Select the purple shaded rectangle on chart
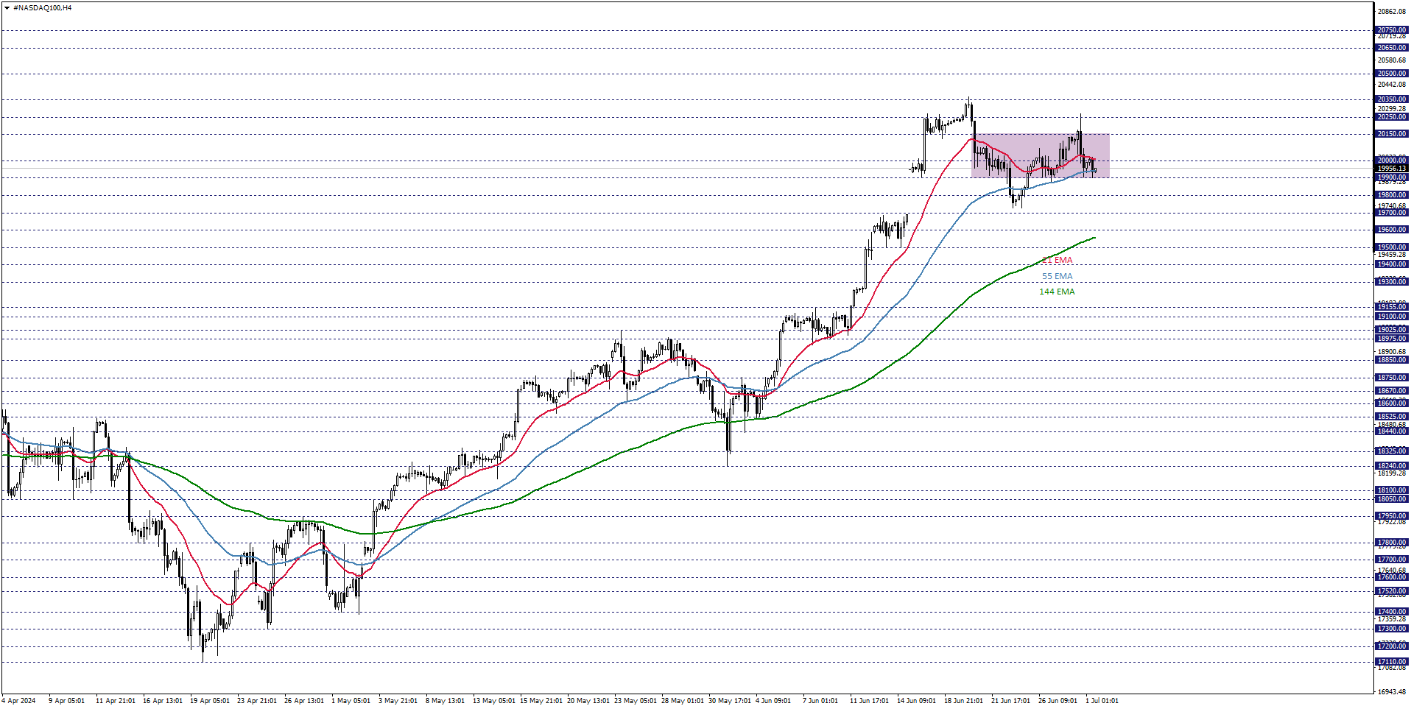1411x709 pixels. coord(1040,155)
